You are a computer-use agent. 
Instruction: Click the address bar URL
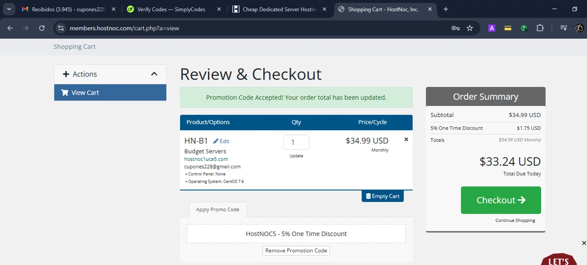point(124,28)
